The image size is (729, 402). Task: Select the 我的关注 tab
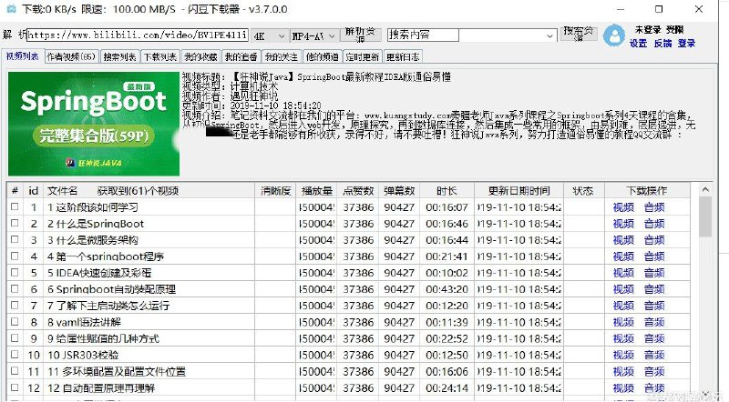(282, 56)
